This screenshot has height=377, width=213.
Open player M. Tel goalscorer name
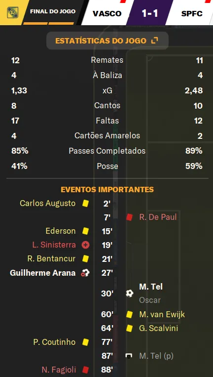[x=151, y=287]
